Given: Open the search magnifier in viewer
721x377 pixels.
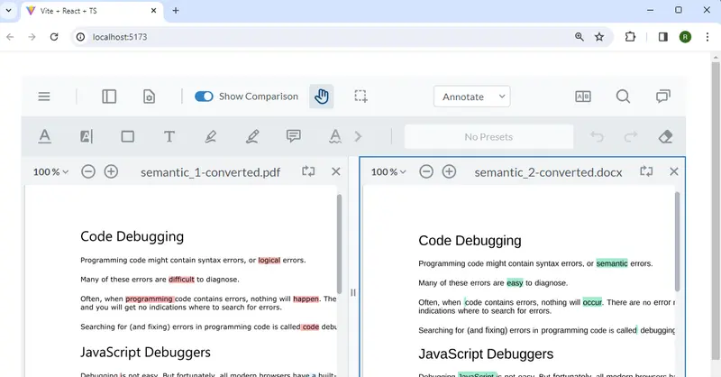Looking at the screenshot, I should [x=623, y=97].
